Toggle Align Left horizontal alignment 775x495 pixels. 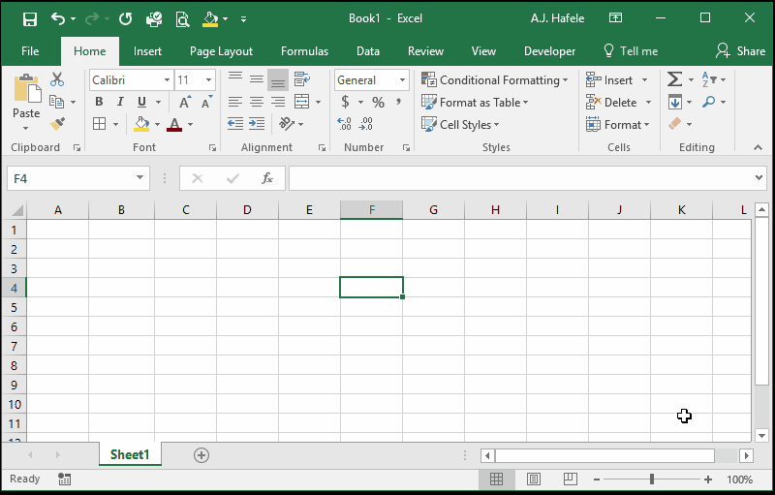click(x=235, y=102)
